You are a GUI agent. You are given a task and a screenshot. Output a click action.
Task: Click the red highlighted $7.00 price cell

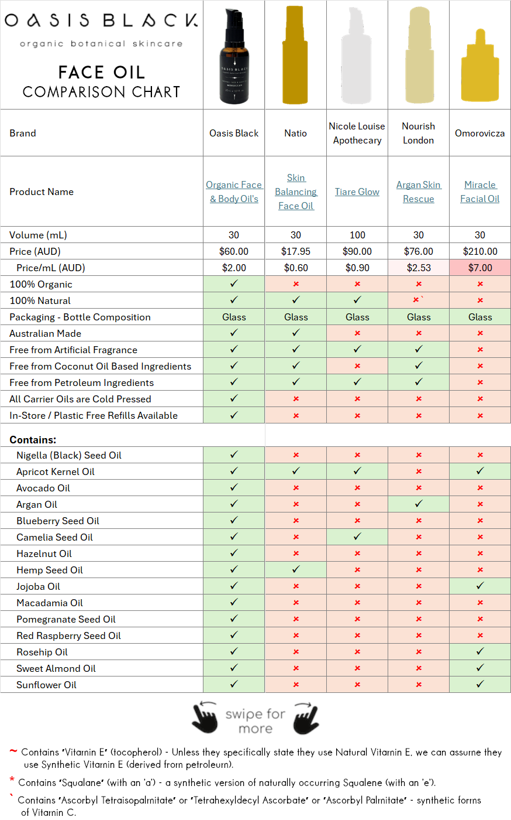point(480,268)
